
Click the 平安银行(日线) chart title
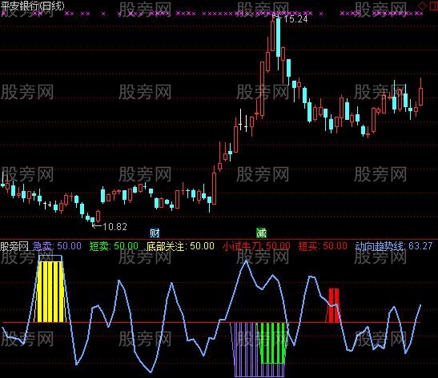pyautogui.click(x=32, y=6)
